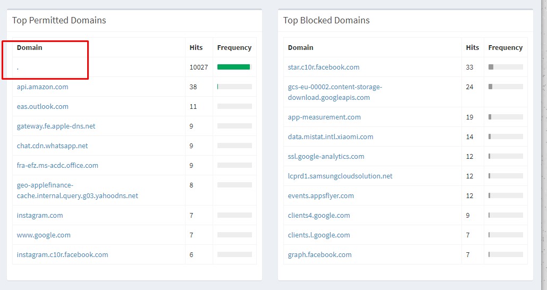547x290 pixels.
Task: Open permitted instagram.com domain link
Action: pos(40,216)
